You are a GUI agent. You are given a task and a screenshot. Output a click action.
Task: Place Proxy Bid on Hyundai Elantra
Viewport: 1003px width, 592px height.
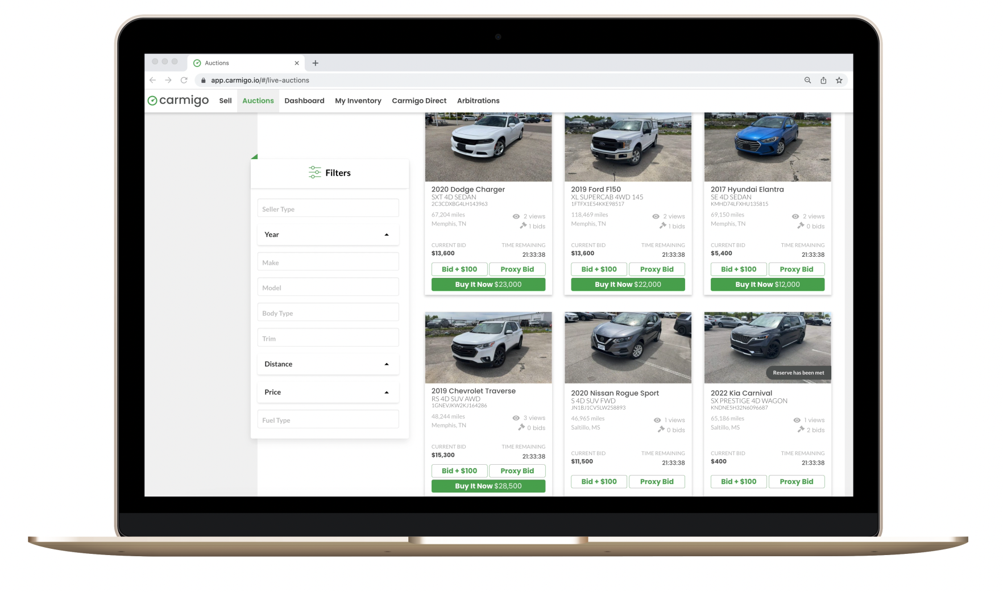coord(797,269)
